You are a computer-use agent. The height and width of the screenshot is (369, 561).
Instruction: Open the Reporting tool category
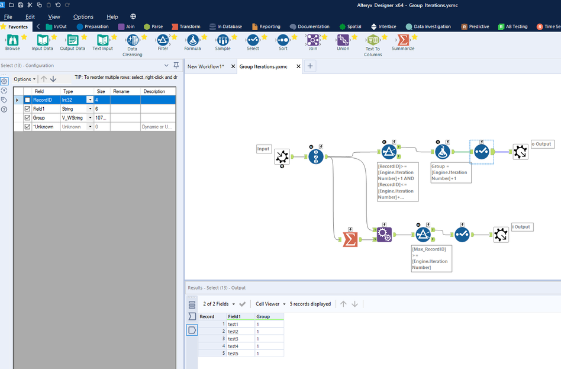pyautogui.click(x=266, y=27)
